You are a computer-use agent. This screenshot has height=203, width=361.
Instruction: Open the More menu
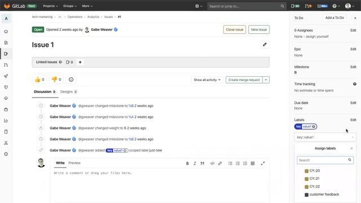click(x=87, y=6)
